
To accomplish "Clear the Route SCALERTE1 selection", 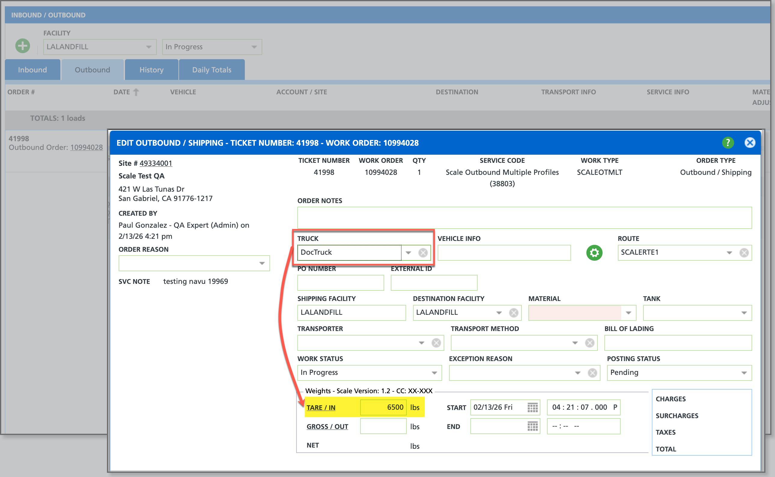I will [x=744, y=253].
